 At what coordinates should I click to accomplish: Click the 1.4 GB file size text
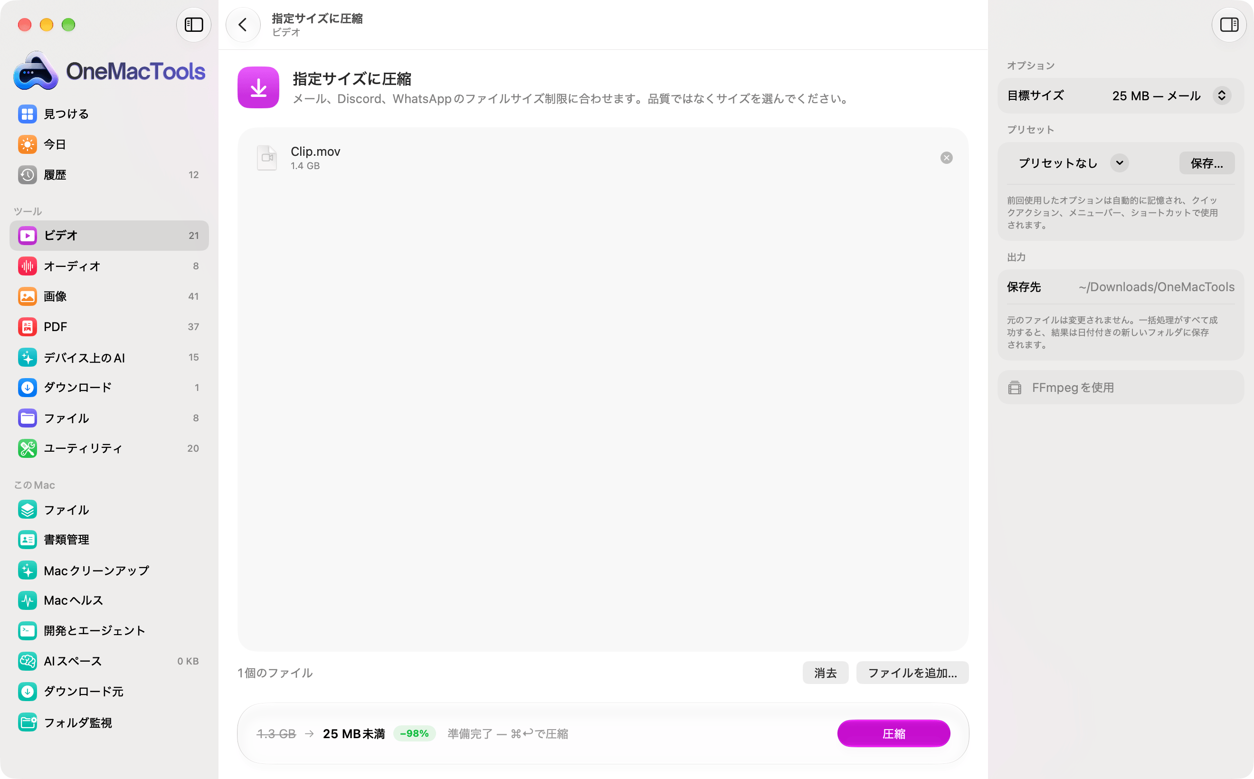tap(305, 166)
